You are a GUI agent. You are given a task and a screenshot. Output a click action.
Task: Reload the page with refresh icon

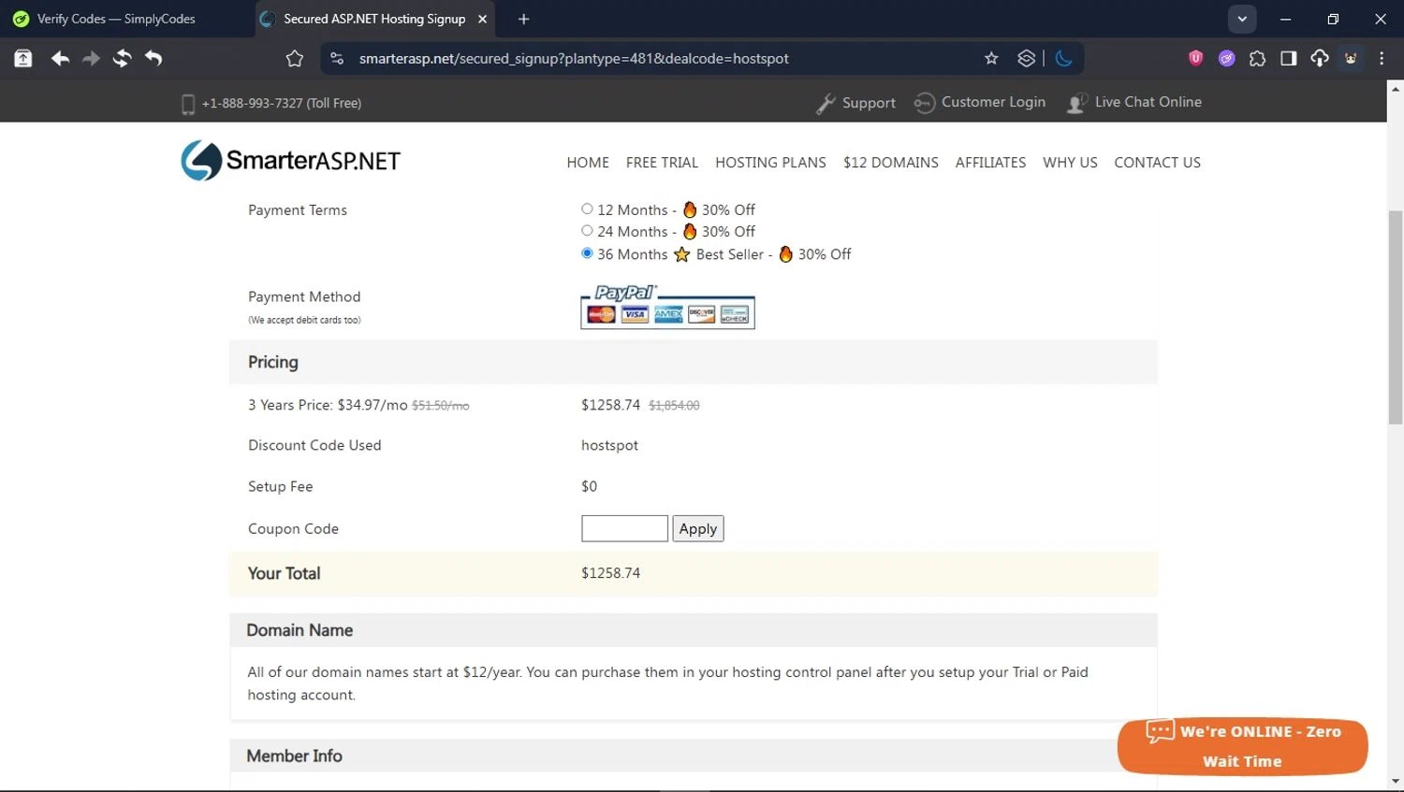(122, 59)
